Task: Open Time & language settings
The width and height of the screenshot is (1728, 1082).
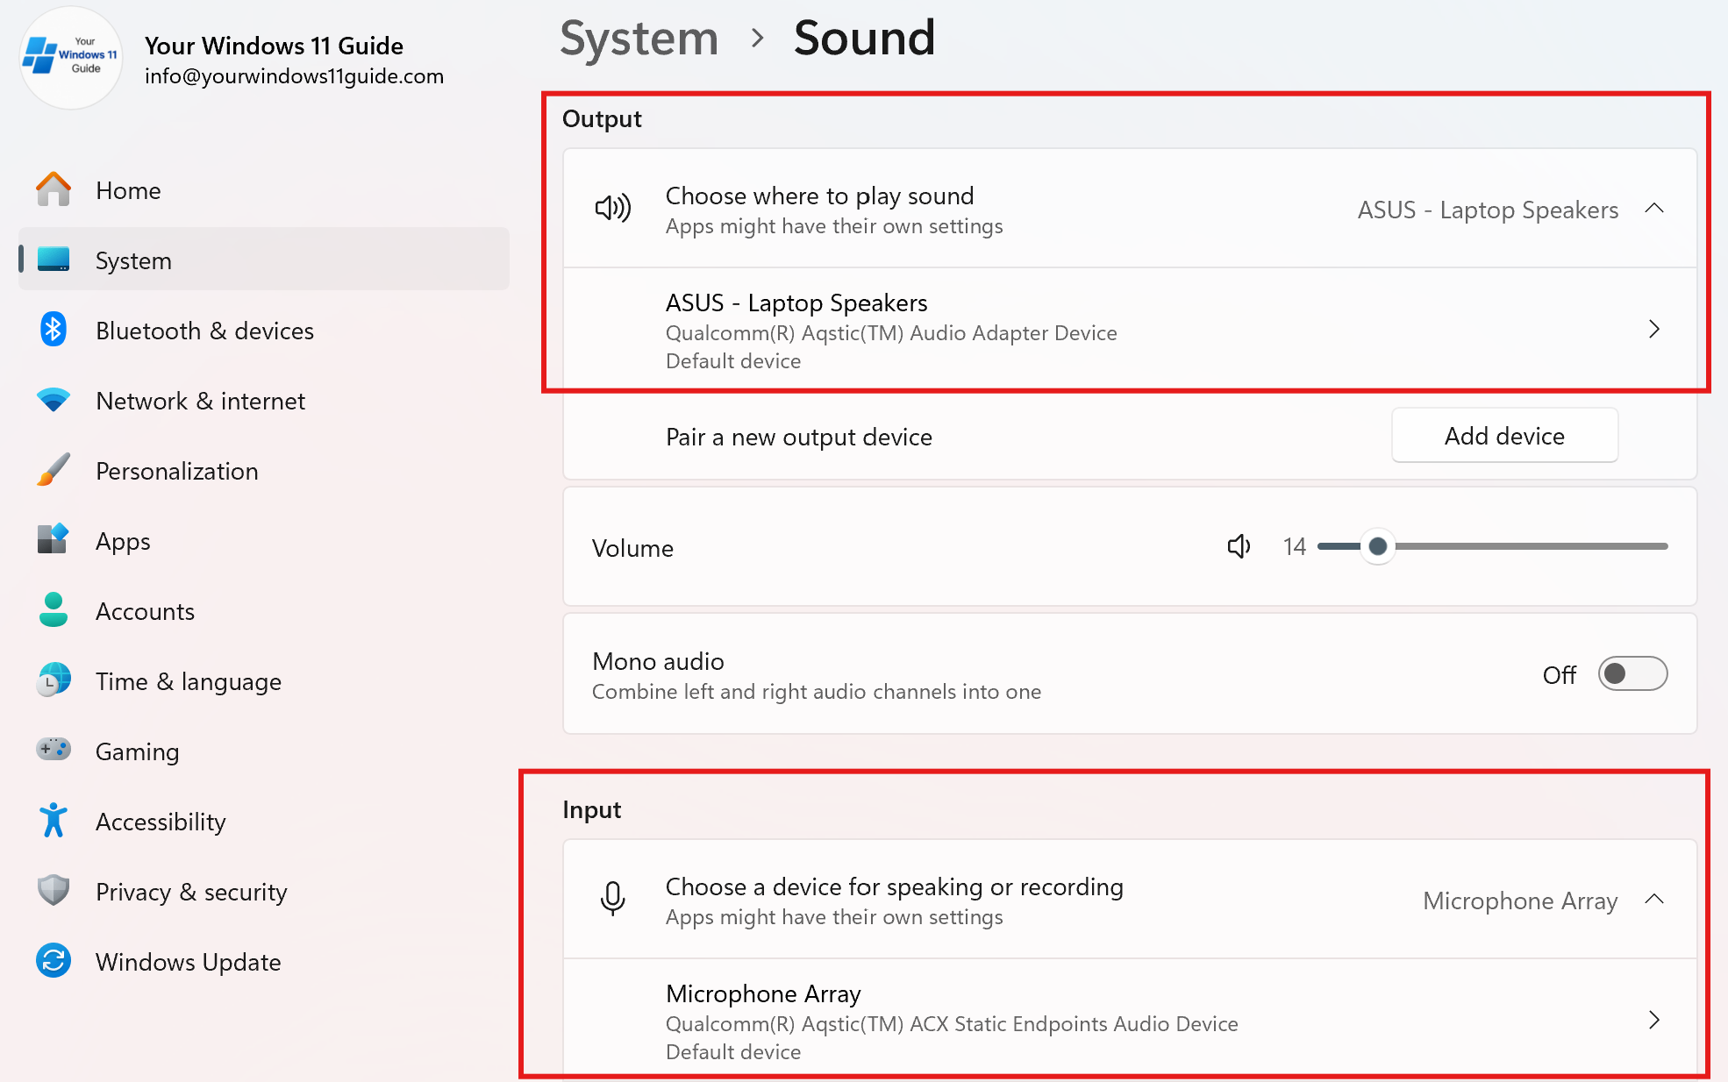Action: click(x=263, y=680)
